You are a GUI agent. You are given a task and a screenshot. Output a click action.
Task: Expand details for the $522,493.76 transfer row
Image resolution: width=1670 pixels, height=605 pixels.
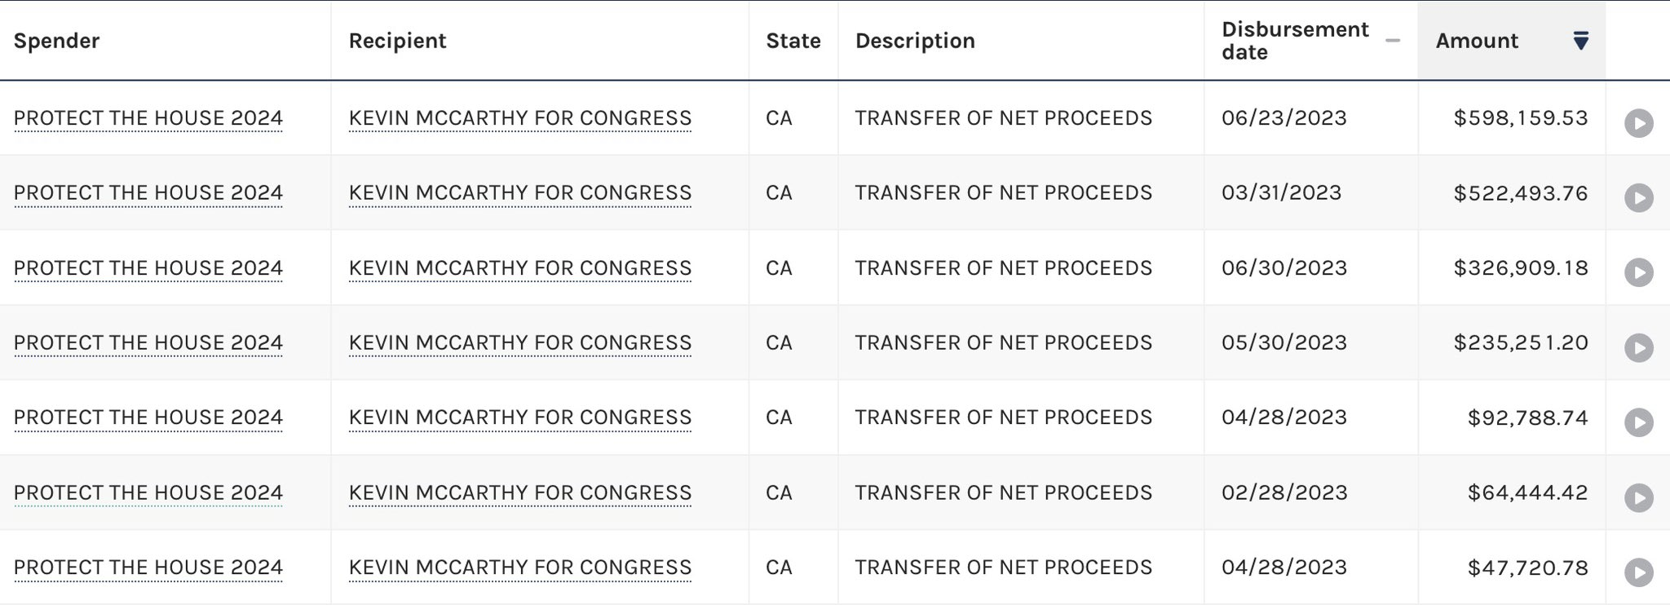point(1638,198)
